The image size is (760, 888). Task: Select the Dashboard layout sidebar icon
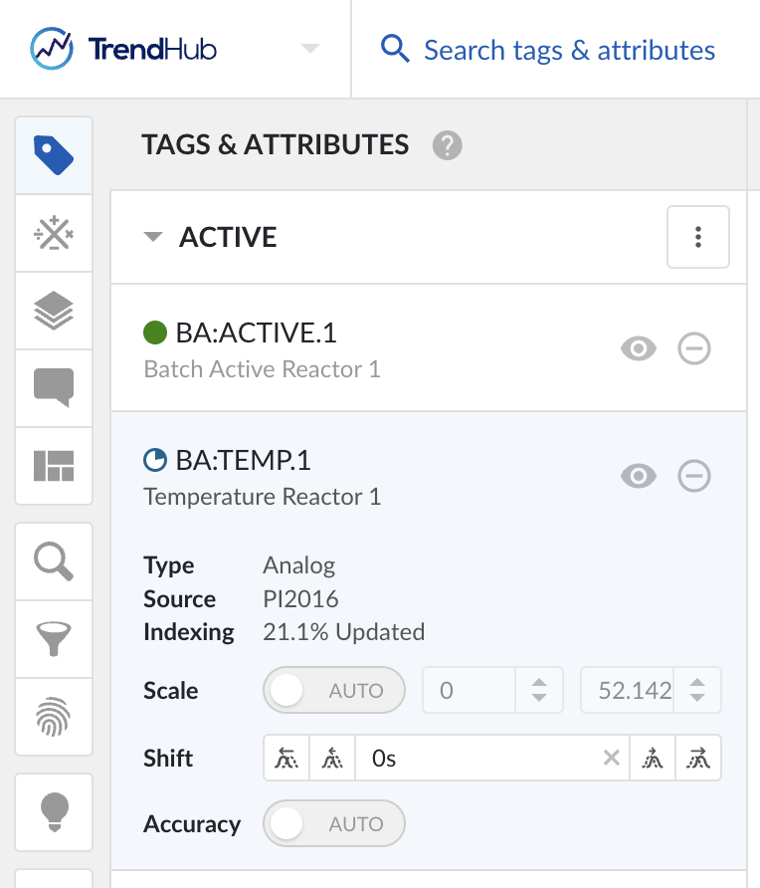54,466
